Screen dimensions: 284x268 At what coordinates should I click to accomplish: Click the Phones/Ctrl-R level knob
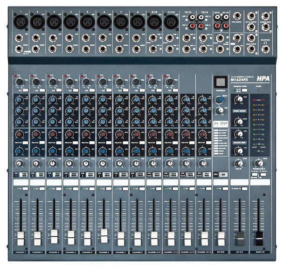coord(259,164)
